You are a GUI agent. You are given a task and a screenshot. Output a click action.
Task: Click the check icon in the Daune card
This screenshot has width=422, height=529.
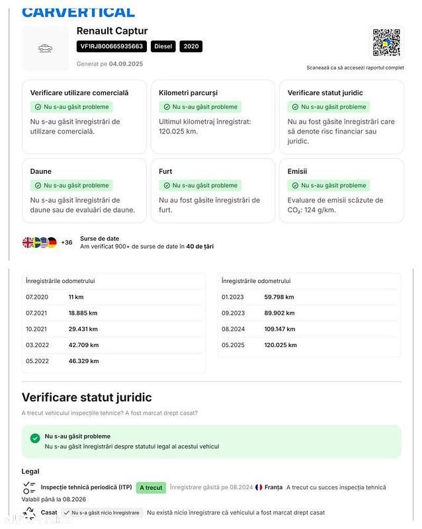click(x=38, y=186)
